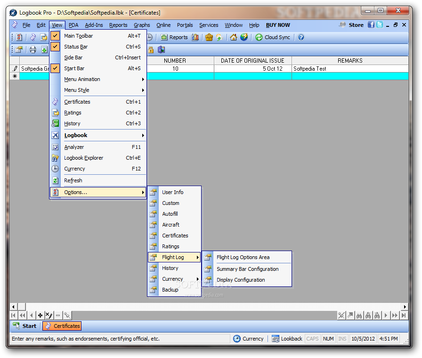This screenshot has height=358, width=422.
Task: Click the horizontal scrollbar left arrow
Action: [x=14, y=307]
